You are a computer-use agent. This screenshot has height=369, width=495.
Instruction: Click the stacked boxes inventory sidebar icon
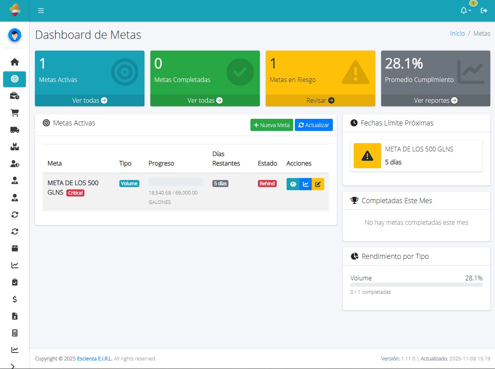coord(15,147)
